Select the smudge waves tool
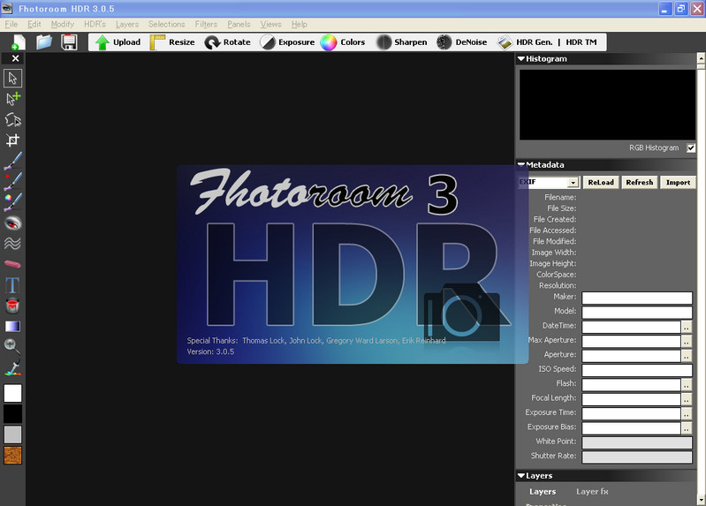The image size is (706, 506). click(12, 244)
